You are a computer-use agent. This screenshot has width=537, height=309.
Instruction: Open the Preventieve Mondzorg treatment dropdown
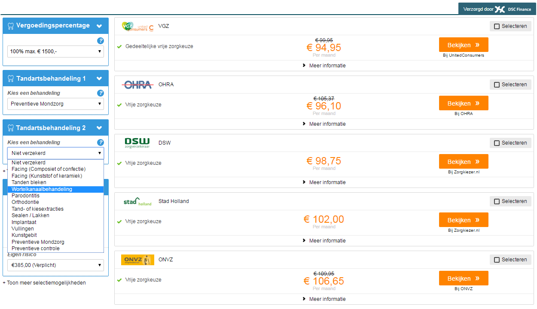click(x=55, y=104)
